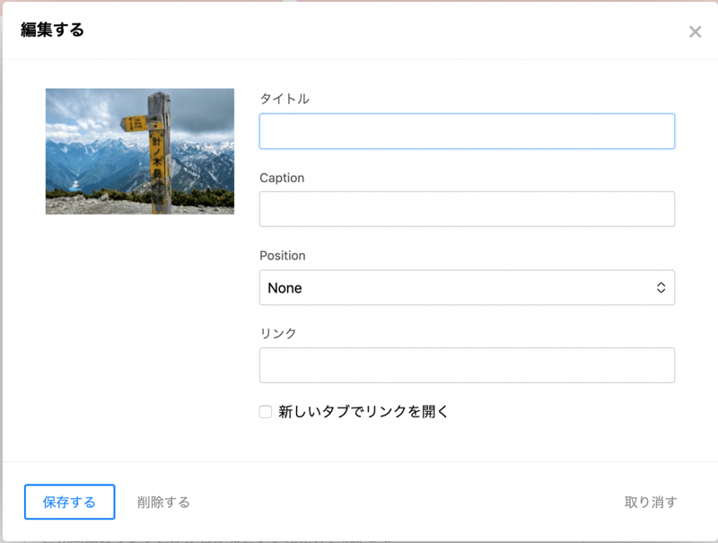Select the None value shown in Position

285,288
